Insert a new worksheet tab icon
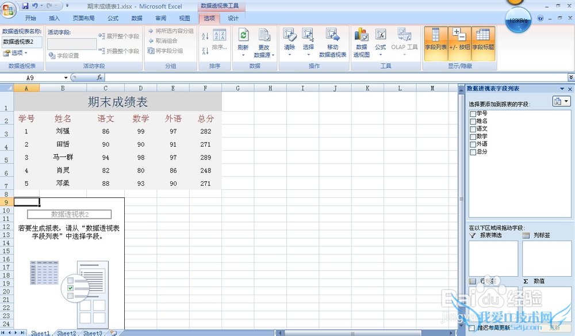Viewport: 575px width, 336px height. coord(114,333)
